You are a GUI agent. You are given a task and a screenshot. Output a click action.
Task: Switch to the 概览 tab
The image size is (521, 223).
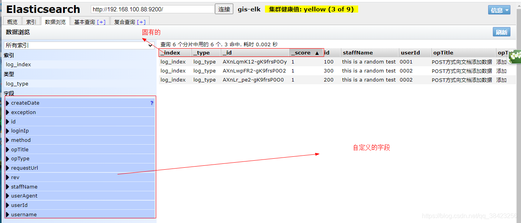[x=12, y=22]
